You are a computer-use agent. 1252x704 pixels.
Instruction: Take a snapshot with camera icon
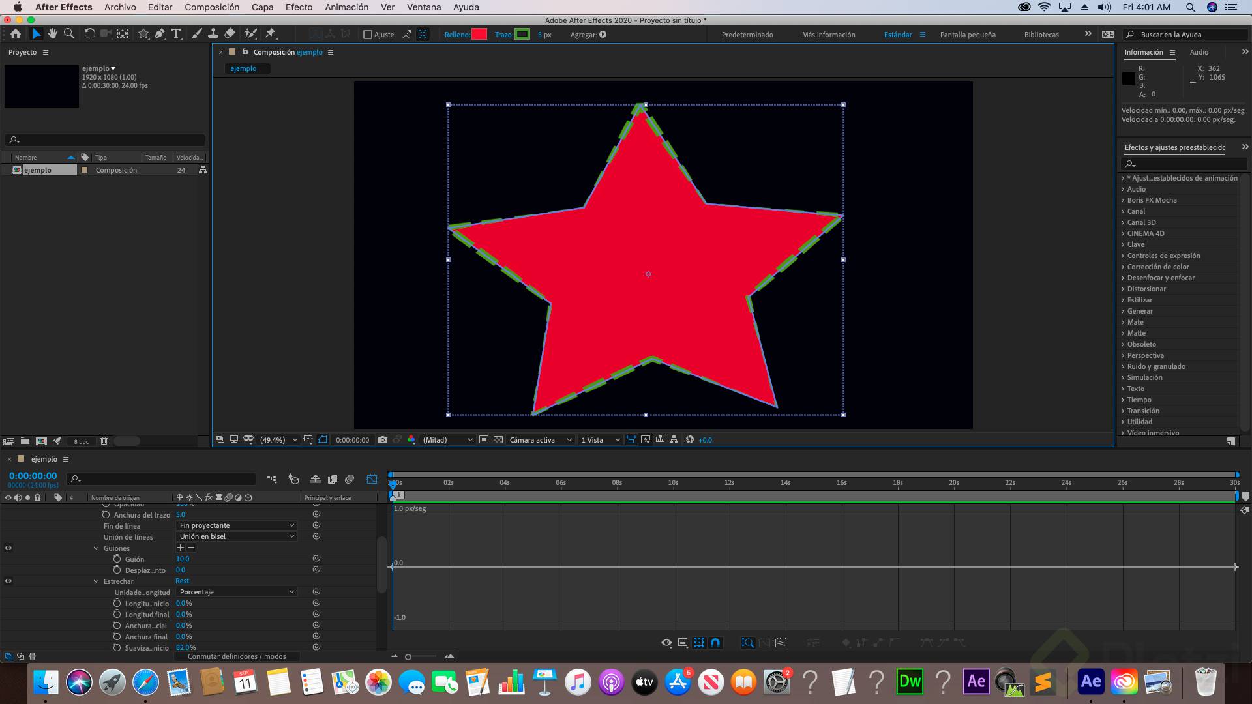click(383, 440)
